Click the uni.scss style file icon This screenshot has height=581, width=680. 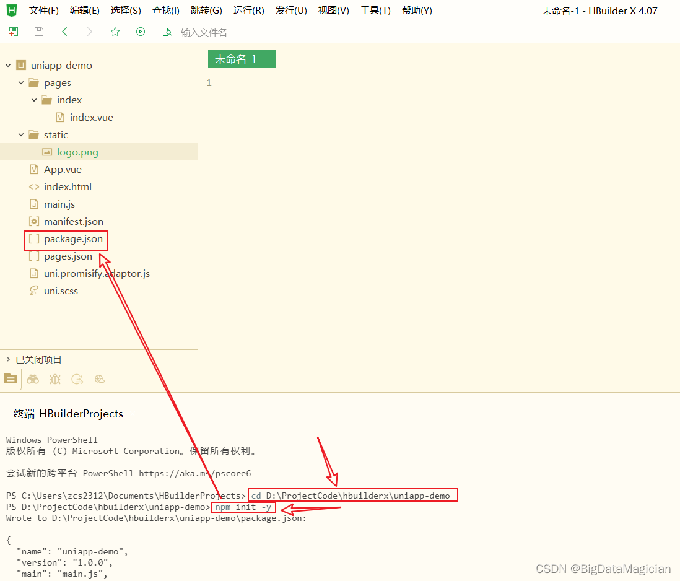click(34, 290)
